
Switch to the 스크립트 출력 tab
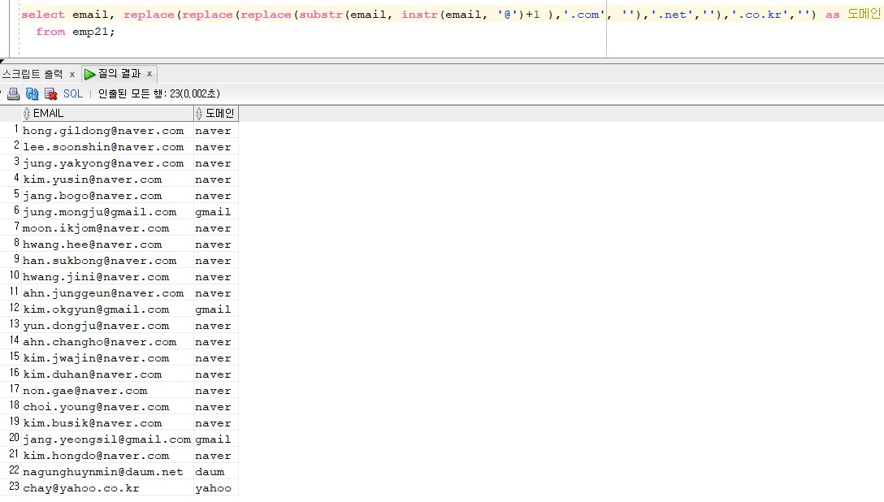coord(32,74)
